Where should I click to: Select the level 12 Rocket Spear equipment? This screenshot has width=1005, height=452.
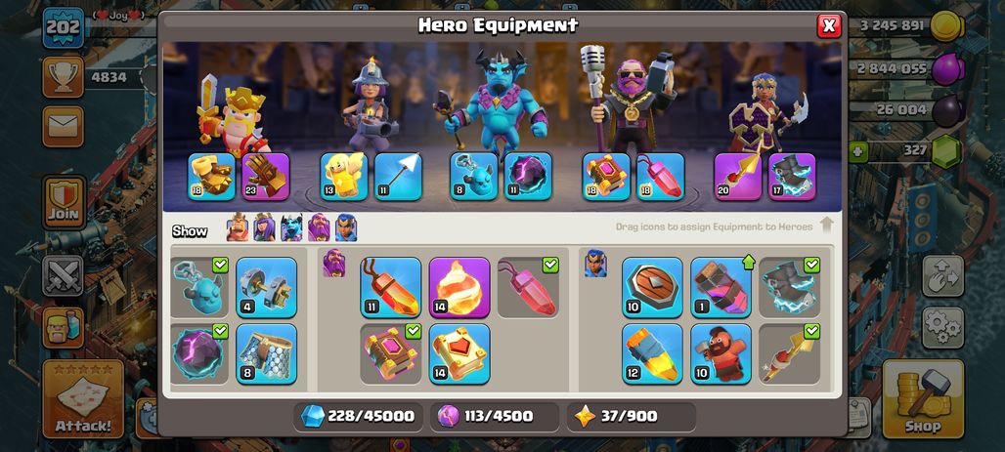pyautogui.click(x=652, y=353)
